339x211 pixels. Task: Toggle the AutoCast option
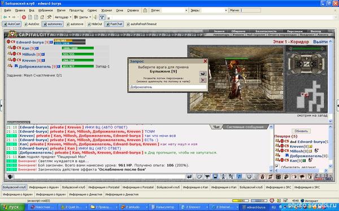point(12,24)
